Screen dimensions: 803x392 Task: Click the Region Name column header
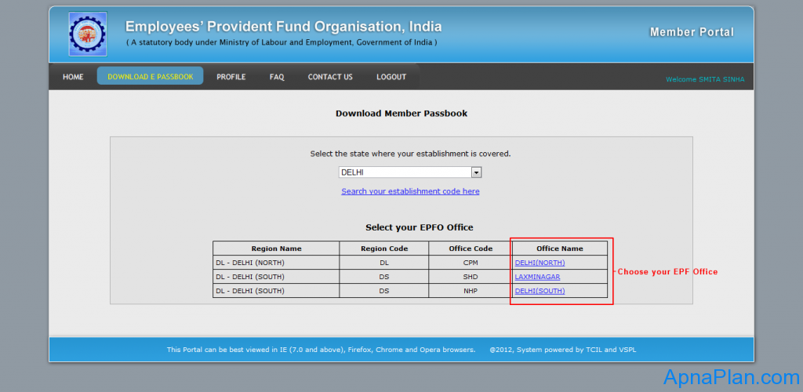coord(276,249)
